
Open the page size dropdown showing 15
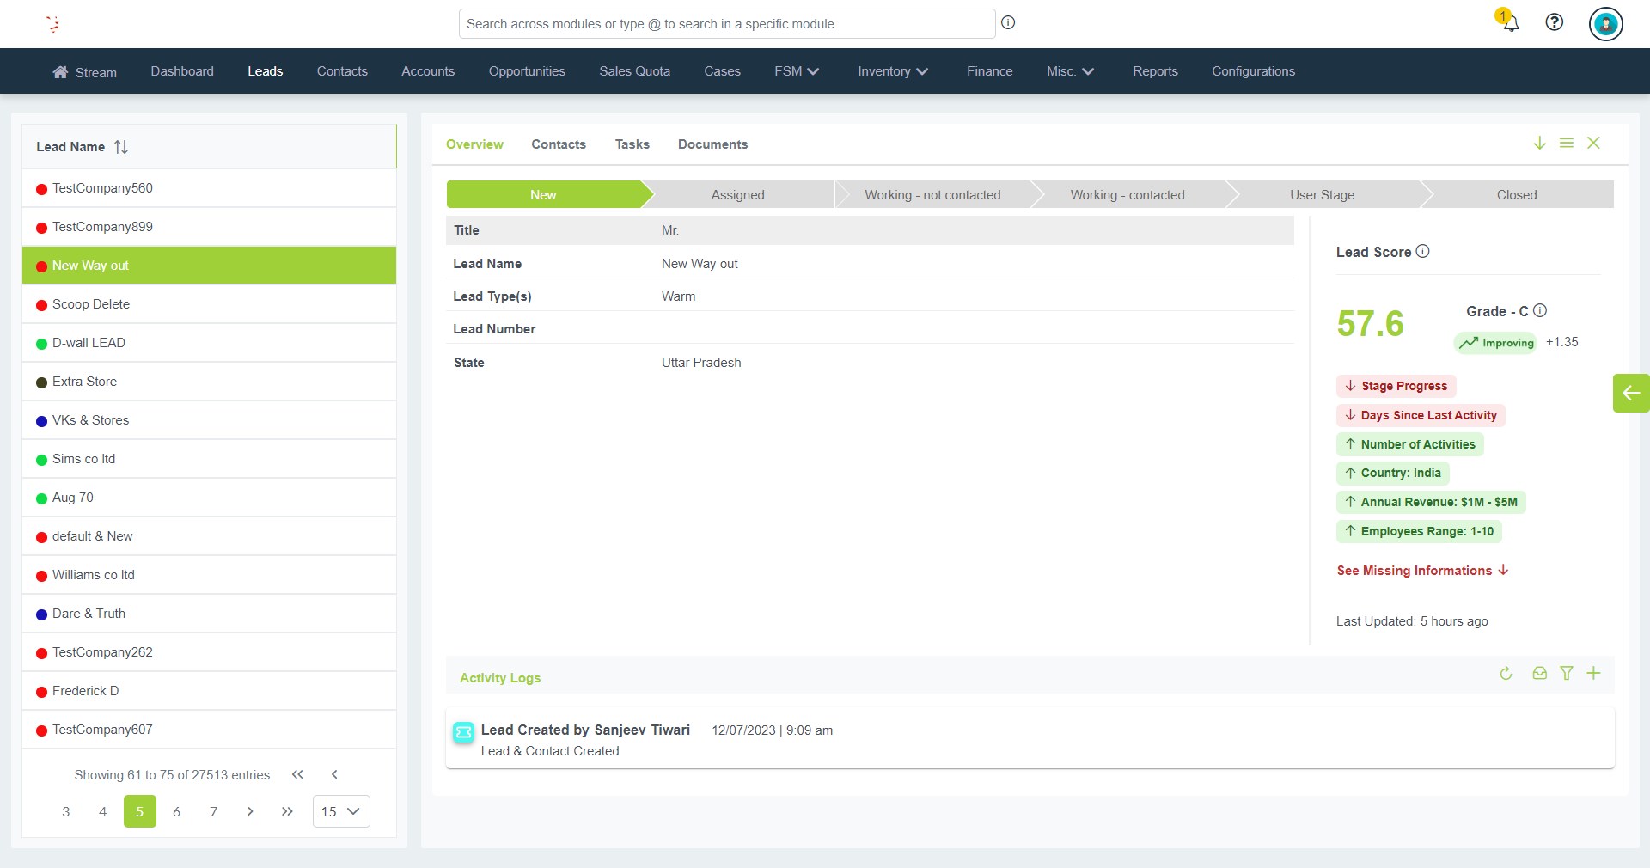point(341,811)
